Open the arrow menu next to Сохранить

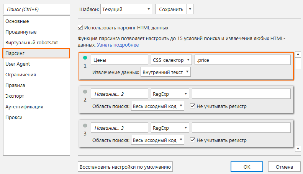[x=190, y=9]
